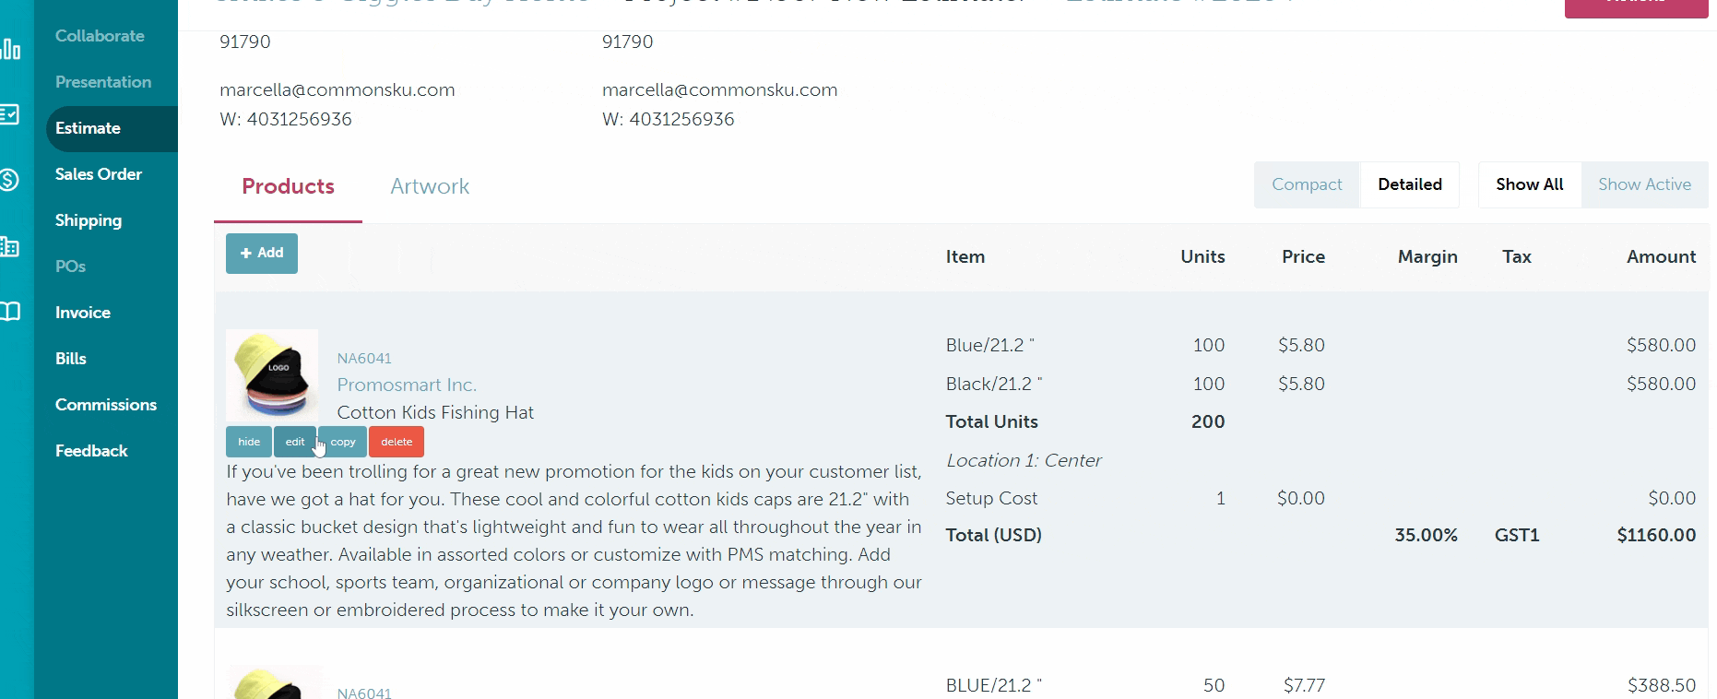This screenshot has width=1717, height=699.
Task: Switch to the Artwork tab
Action: 430,187
